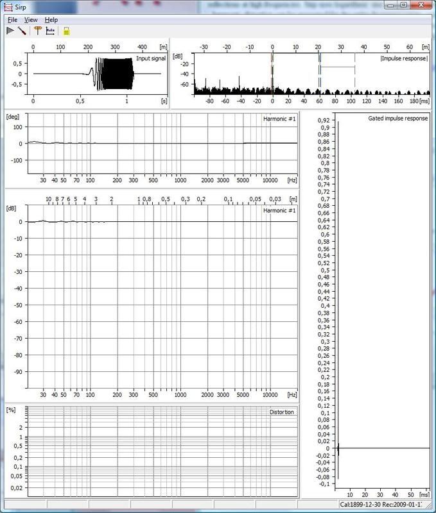Click the signpost toolbar icon
Viewport: 436px width, 513px height.
pyautogui.click(x=37, y=30)
